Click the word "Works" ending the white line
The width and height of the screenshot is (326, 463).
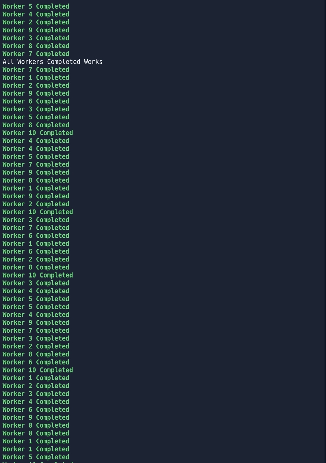(x=93, y=62)
